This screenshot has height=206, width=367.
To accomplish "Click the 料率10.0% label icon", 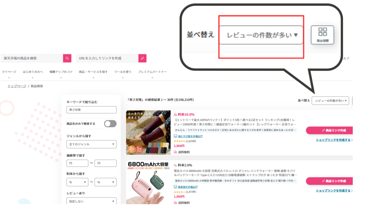I will point(175,114).
